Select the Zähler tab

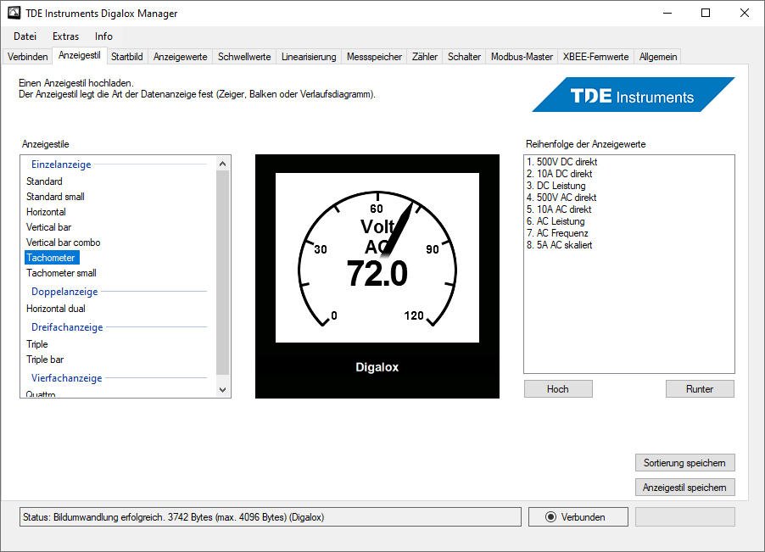click(424, 57)
